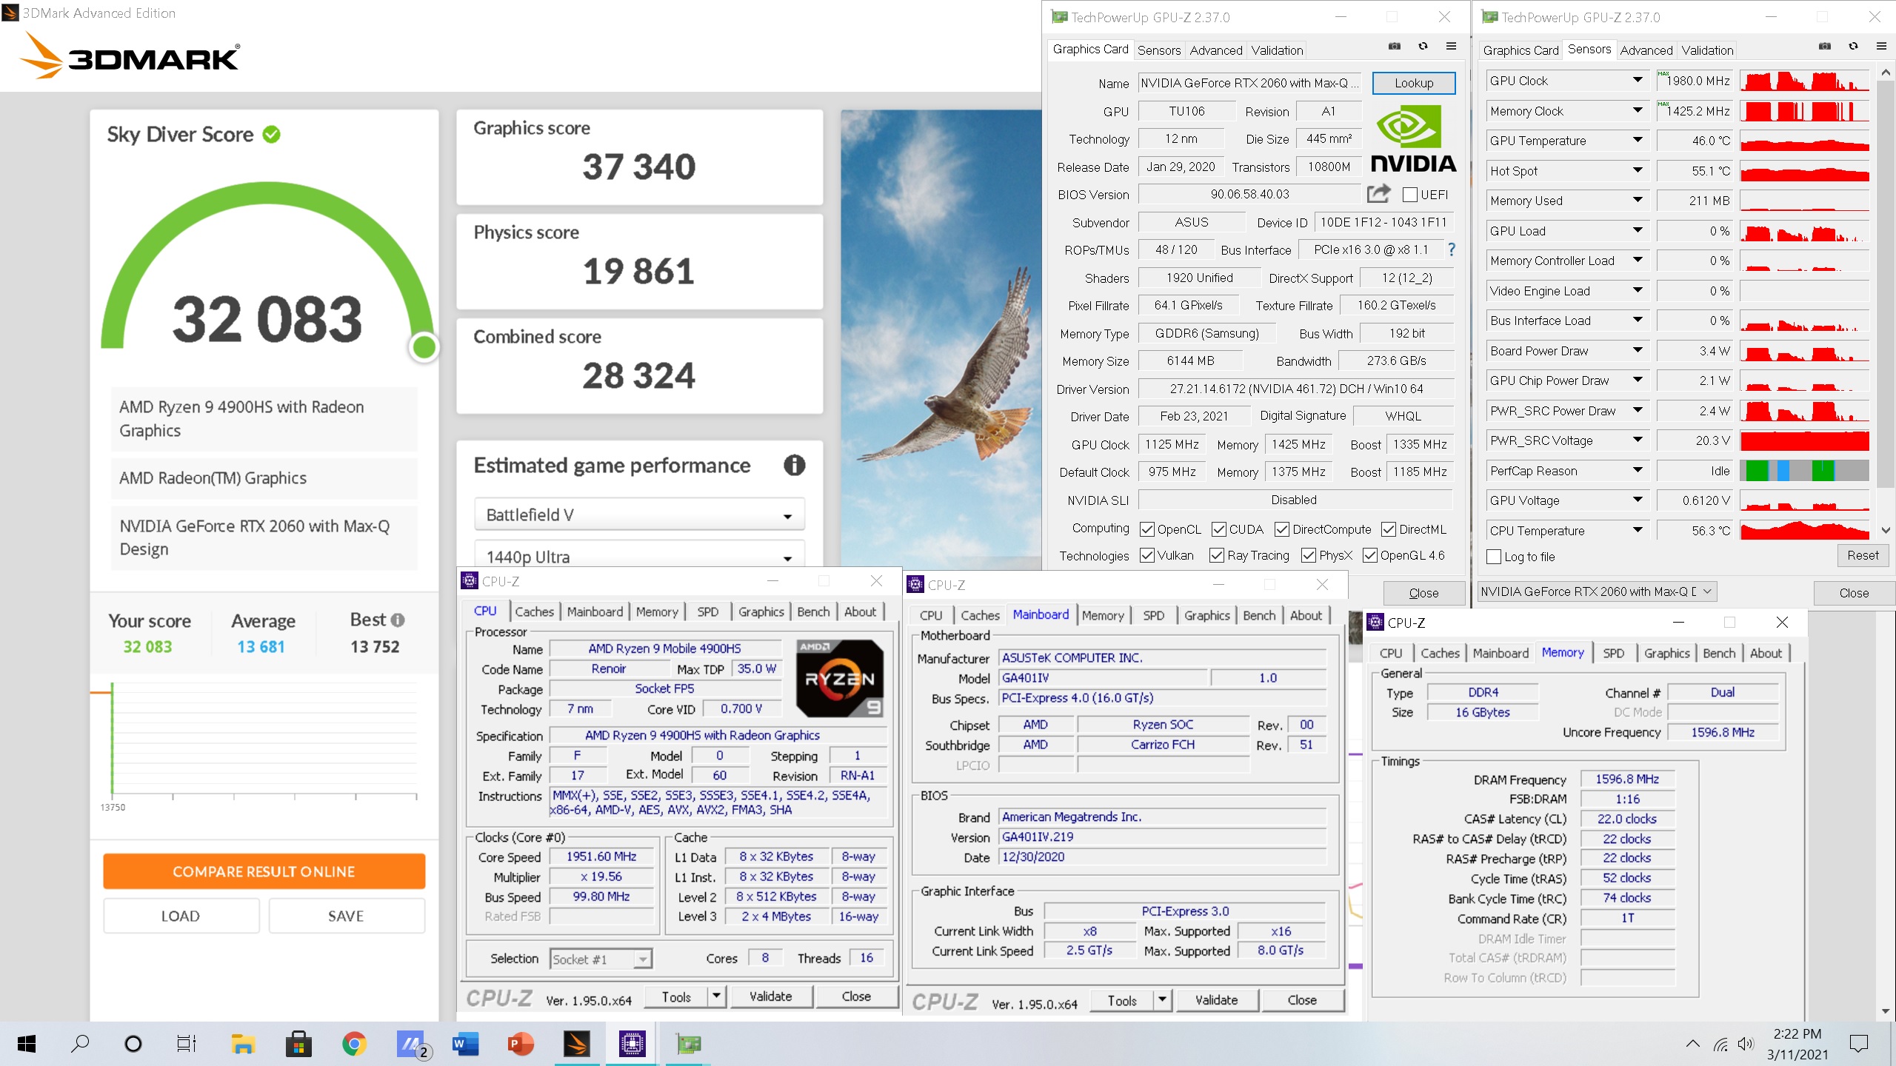Click the GPU-Z Sensors vertical scrollbar
The width and height of the screenshot is (1896, 1066).
1886,301
